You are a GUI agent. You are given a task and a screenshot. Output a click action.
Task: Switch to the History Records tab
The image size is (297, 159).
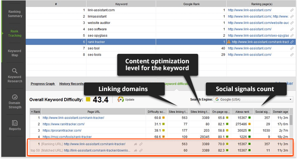(71, 84)
